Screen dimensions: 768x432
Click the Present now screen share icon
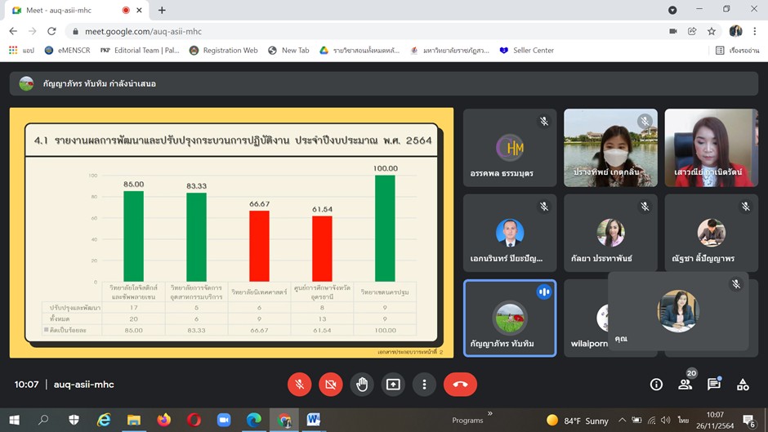pyautogui.click(x=393, y=384)
